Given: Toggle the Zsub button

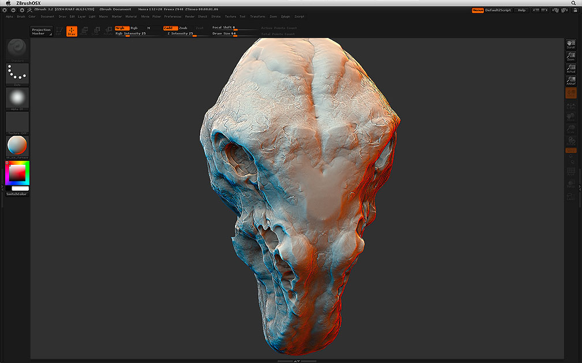Looking at the screenshot, I should [184, 28].
